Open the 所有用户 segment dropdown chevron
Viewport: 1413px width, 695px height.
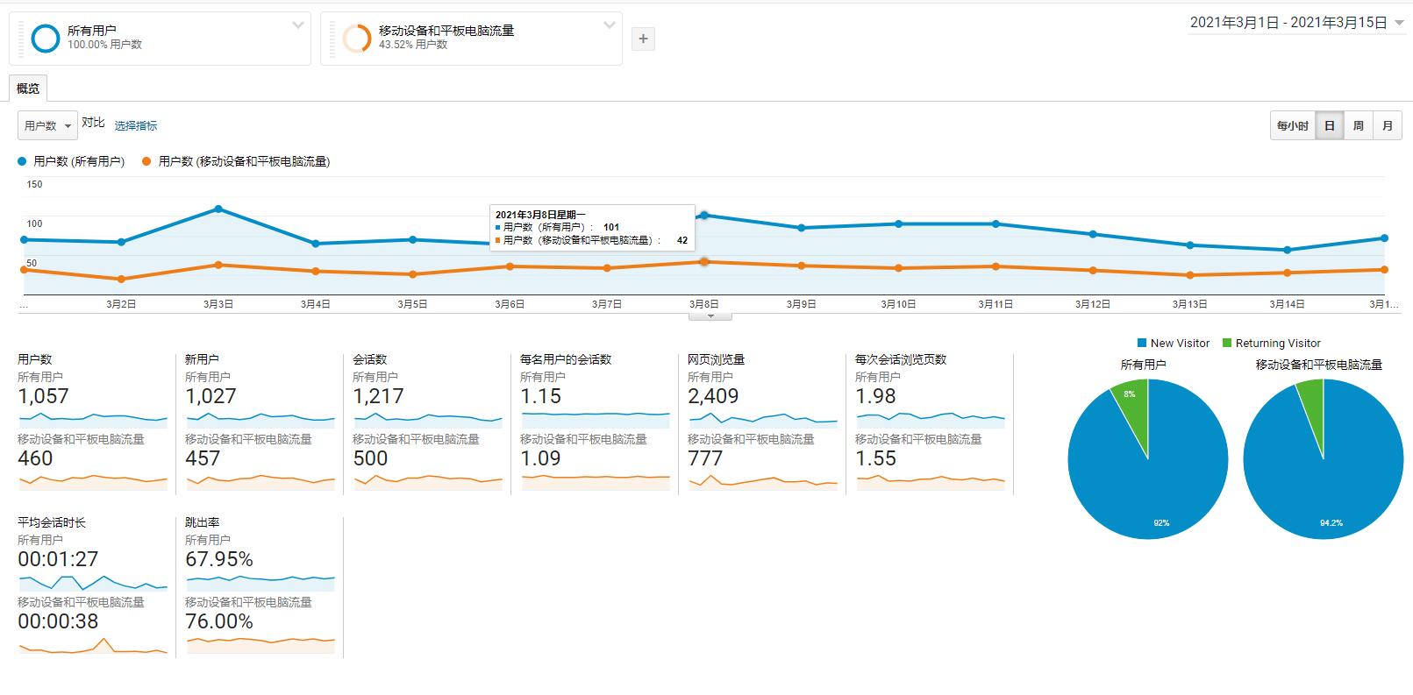(x=298, y=25)
